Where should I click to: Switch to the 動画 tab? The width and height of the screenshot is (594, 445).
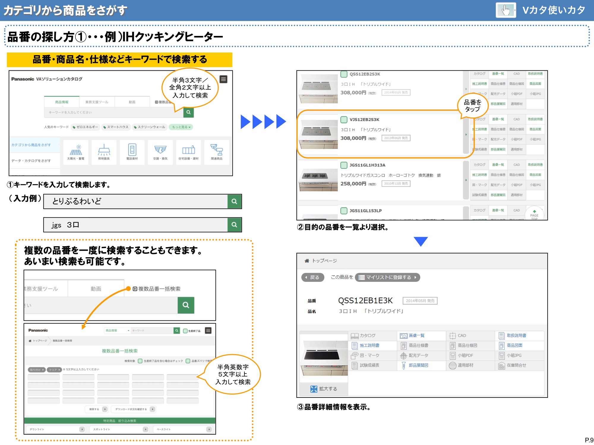click(132, 101)
